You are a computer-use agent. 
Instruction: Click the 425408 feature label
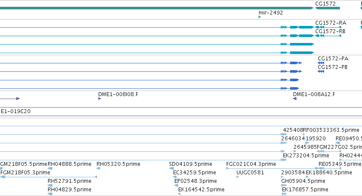point(293,130)
